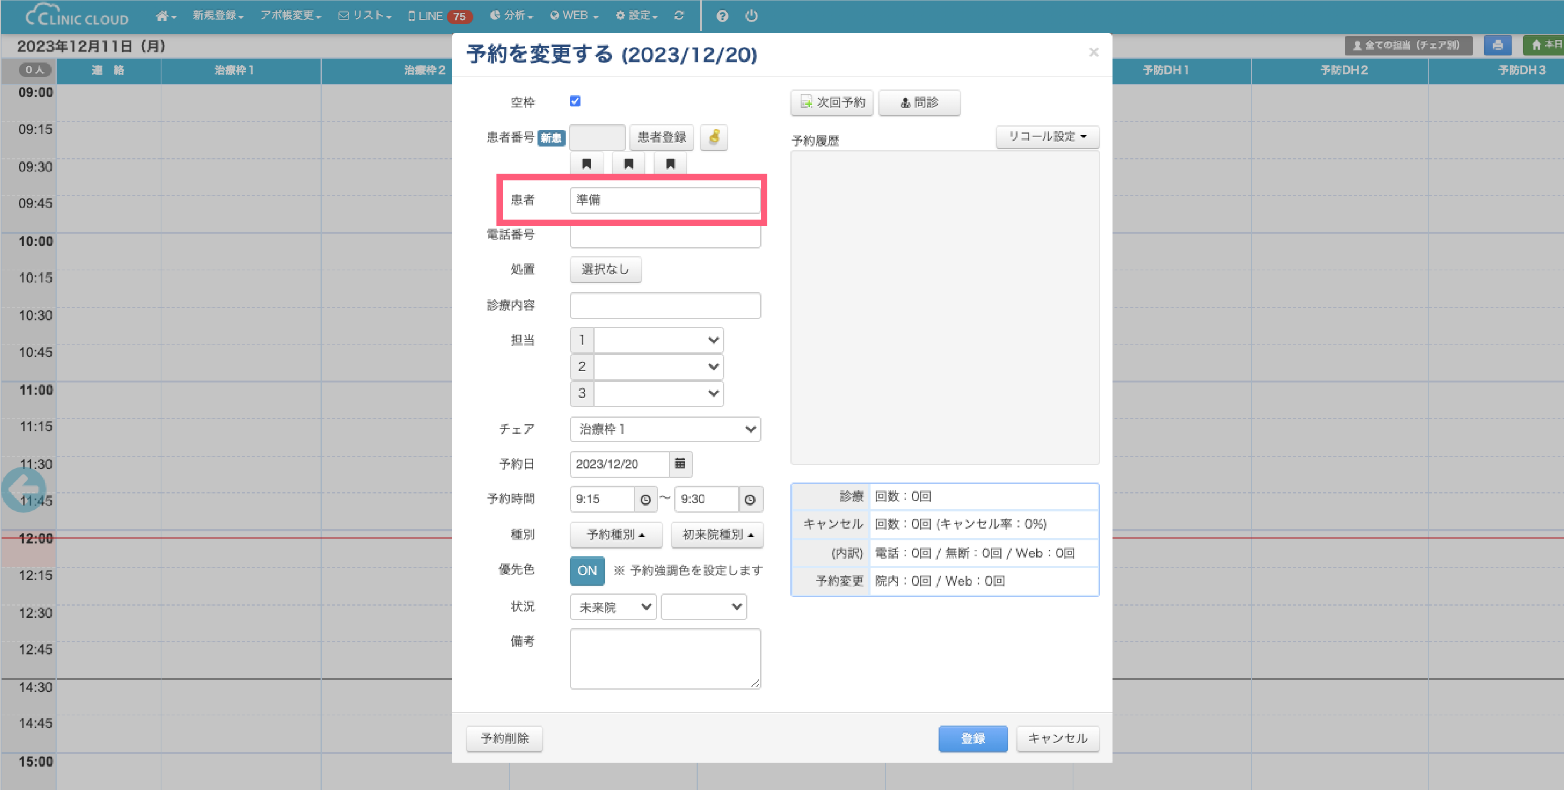Click the first bookmark flag icon

tap(586, 164)
